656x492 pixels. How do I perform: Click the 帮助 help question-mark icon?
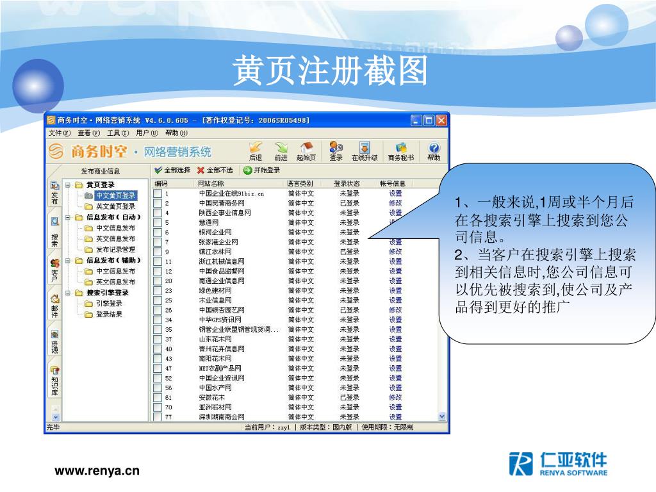coord(434,151)
